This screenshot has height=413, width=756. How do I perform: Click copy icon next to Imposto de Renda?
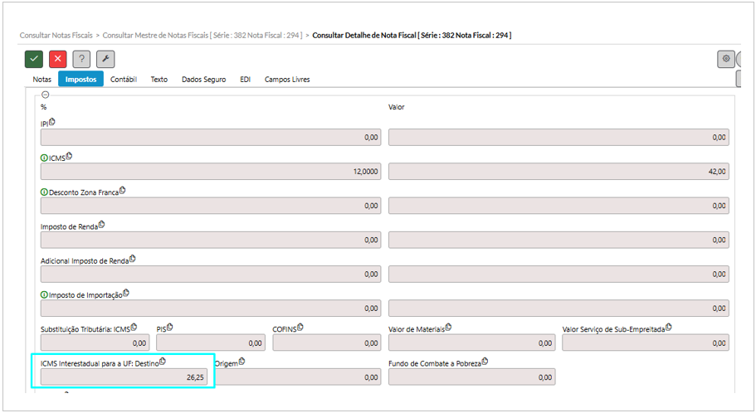[x=103, y=225]
